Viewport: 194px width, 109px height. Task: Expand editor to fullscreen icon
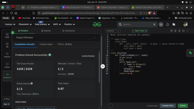point(187,31)
